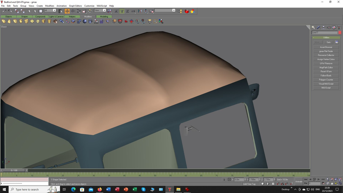
Task: Activate the Zoom magnifier tool
Action: pos(328,179)
